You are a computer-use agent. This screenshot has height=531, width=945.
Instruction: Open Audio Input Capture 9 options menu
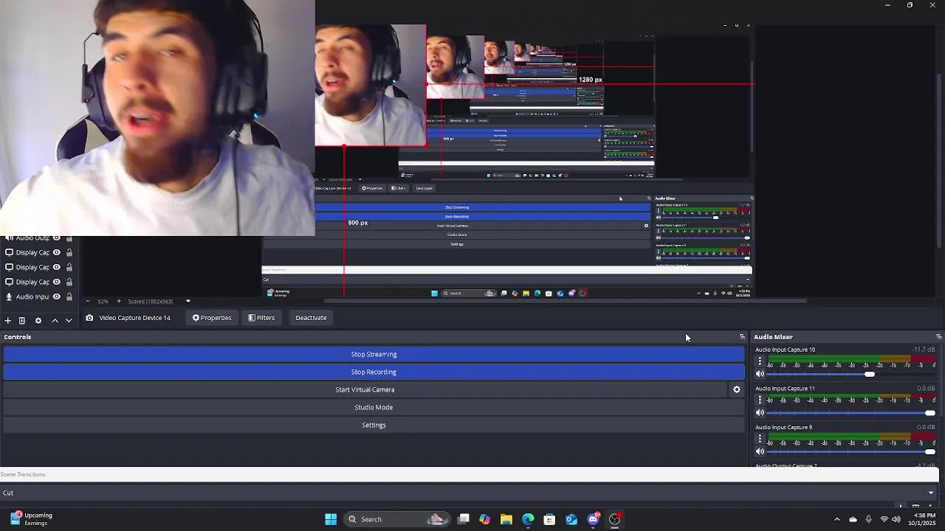[760, 439]
